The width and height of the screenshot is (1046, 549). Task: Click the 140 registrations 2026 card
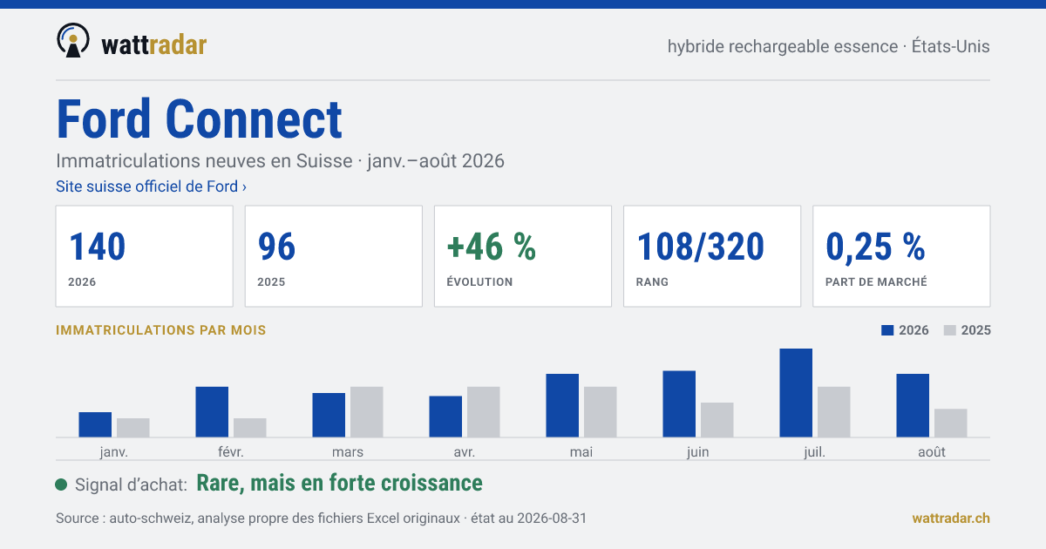click(x=145, y=256)
